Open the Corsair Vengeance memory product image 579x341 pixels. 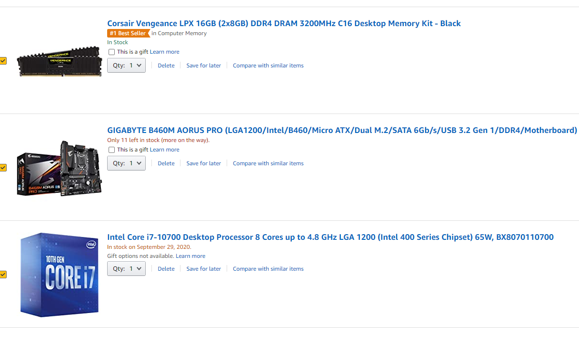pyautogui.click(x=59, y=61)
